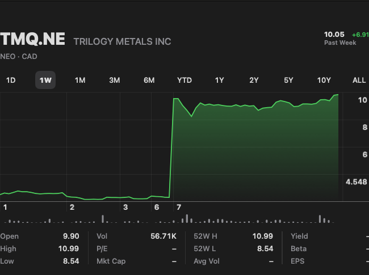
Task: Choose the 6M time range
Action: pyautogui.click(x=149, y=80)
